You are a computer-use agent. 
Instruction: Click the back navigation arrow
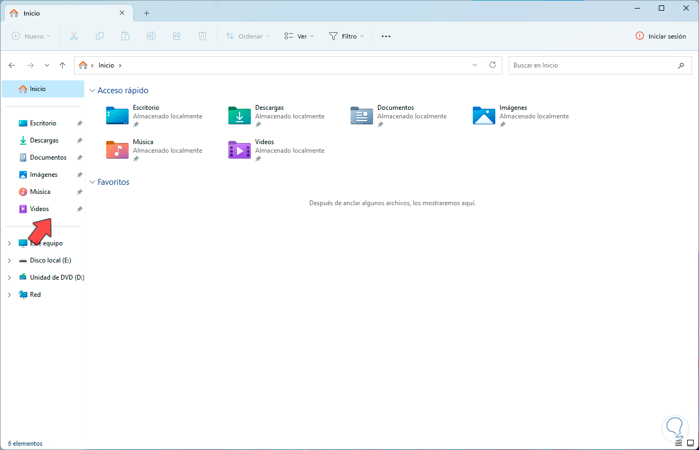[x=12, y=65]
